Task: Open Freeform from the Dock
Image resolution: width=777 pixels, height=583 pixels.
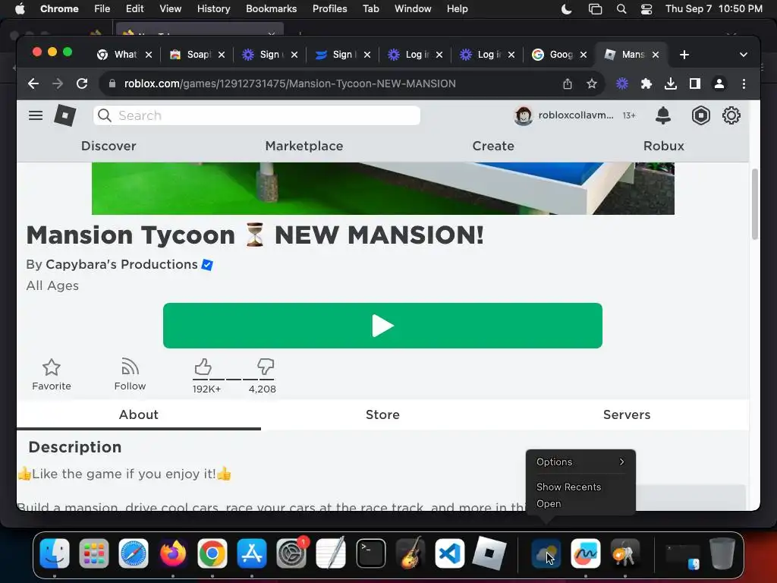Action: [585, 553]
